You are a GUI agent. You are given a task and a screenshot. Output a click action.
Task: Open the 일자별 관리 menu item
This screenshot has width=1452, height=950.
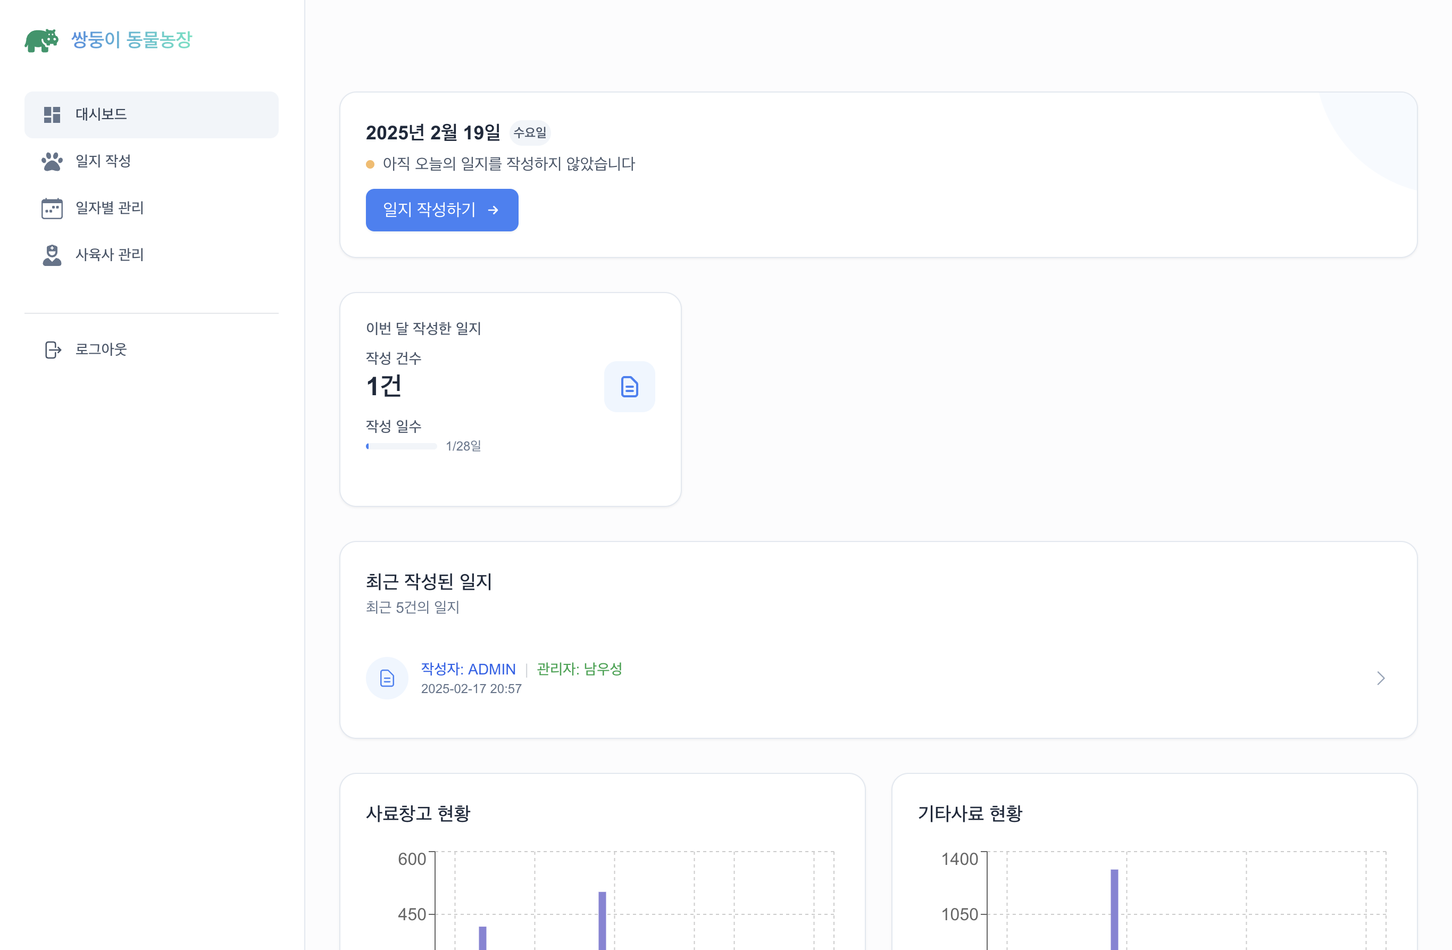109,208
